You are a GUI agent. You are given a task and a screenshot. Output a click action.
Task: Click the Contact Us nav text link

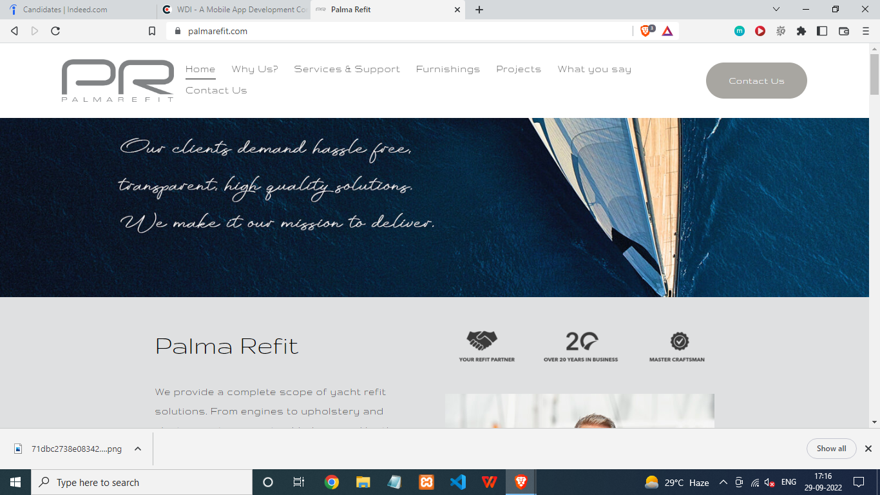click(216, 90)
